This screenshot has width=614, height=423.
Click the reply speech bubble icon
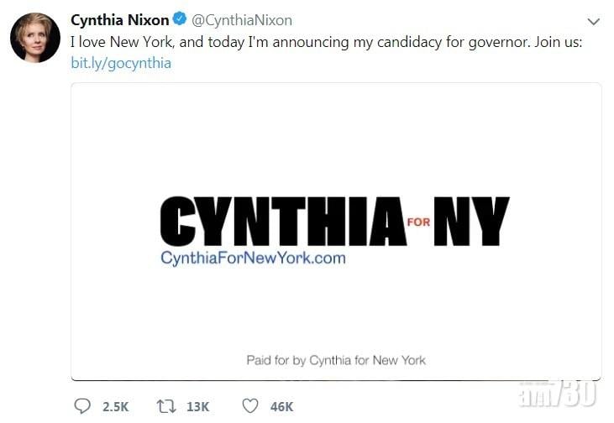(x=82, y=406)
